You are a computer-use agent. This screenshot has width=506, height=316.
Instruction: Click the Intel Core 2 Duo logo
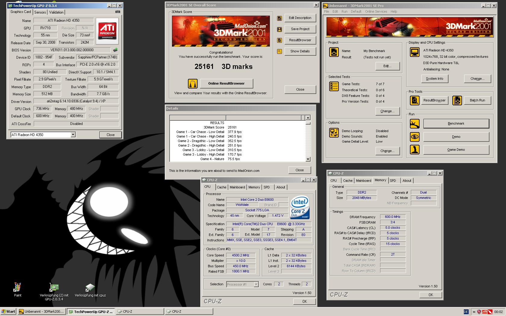(x=300, y=207)
